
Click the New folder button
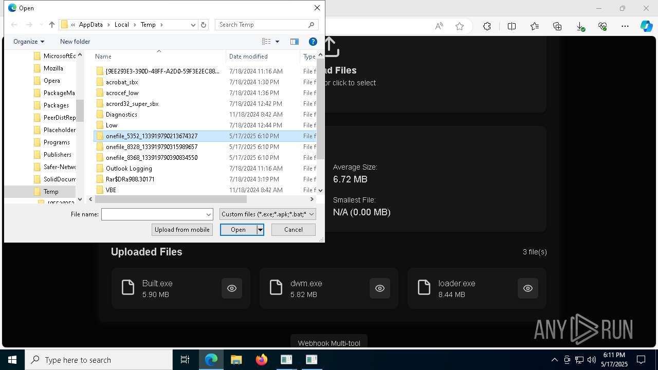coord(75,42)
